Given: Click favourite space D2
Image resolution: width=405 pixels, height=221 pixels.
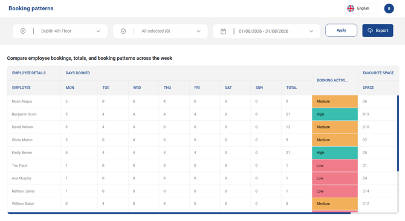Looking at the screenshot, I should pyautogui.click(x=364, y=139).
